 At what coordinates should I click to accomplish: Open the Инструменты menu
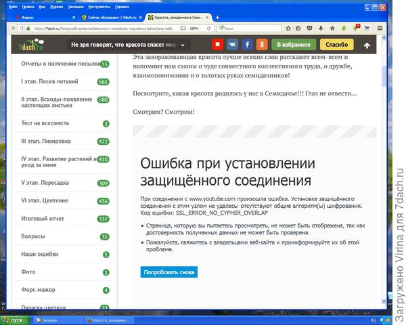point(99,7)
